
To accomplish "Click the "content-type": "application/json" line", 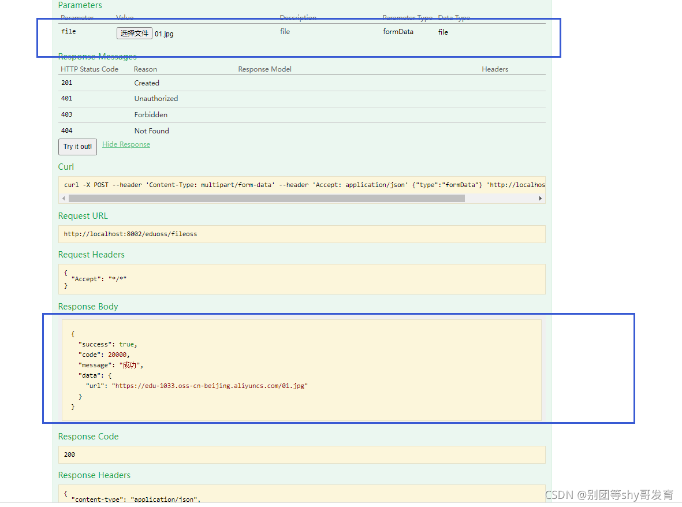I will [x=136, y=499].
